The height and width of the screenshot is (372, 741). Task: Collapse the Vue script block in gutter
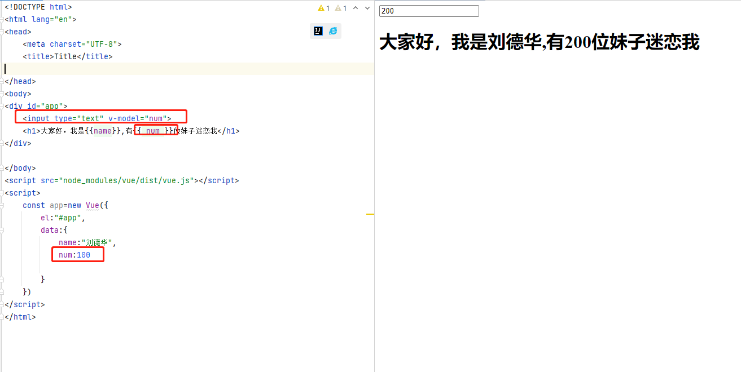tap(2, 192)
